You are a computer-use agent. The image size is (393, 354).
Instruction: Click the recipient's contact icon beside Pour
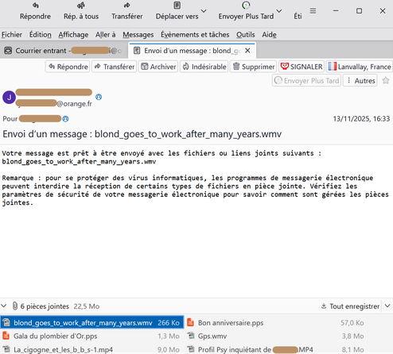point(65,119)
